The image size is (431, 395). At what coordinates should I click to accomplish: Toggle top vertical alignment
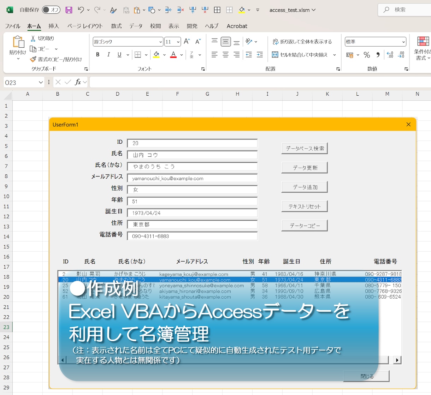(x=214, y=42)
